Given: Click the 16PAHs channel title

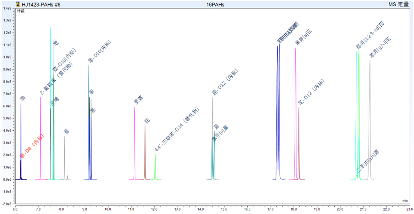Looking at the screenshot, I should (x=215, y=5).
